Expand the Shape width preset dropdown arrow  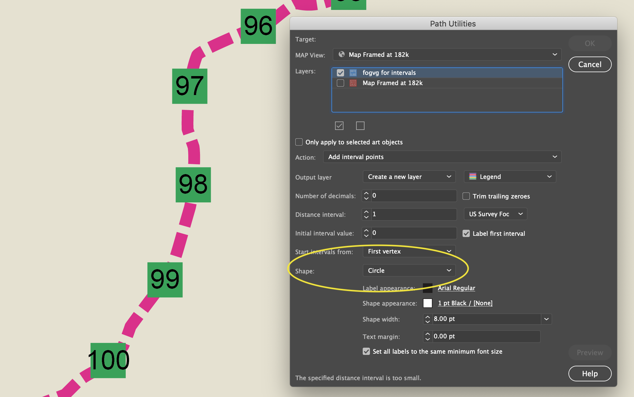[546, 319]
